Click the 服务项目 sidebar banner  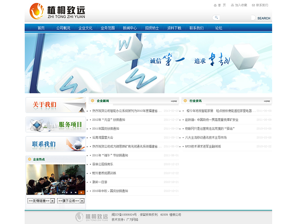pos(56,124)
